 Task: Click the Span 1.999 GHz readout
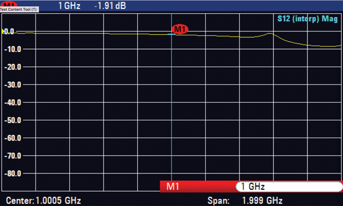245,200
